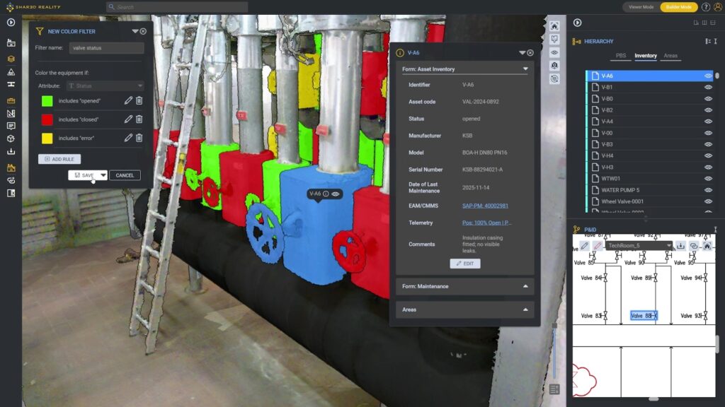Click the P&ID pink pencil icon
This screenshot has width=725, height=407.
597,245
